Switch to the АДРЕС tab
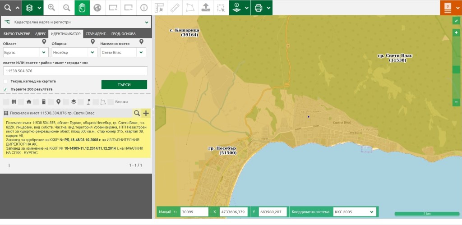This screenshot has width=462, height=225. click(x=40, y=34)
